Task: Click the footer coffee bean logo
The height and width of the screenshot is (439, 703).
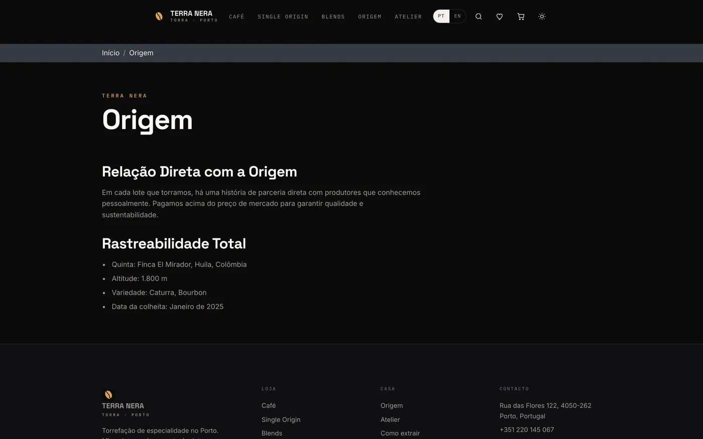Action: (108, 395)
